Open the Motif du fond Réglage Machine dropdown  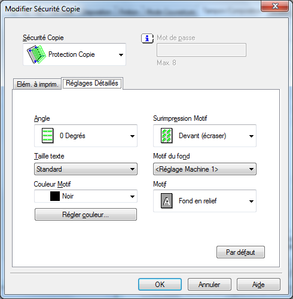(205, 169)
